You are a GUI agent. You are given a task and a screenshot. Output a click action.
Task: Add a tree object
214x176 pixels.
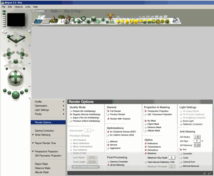coord(61,18)
